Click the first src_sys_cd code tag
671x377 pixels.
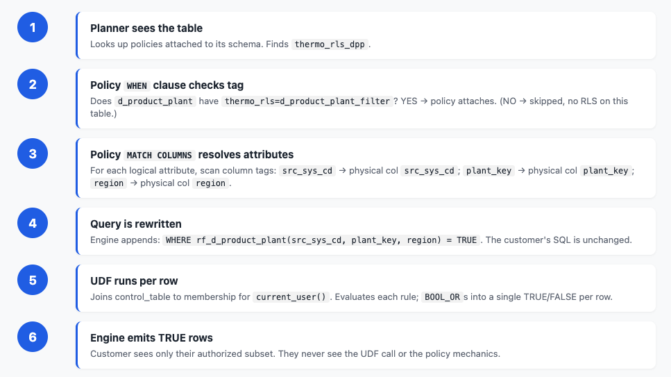click(x=307, y=171)
